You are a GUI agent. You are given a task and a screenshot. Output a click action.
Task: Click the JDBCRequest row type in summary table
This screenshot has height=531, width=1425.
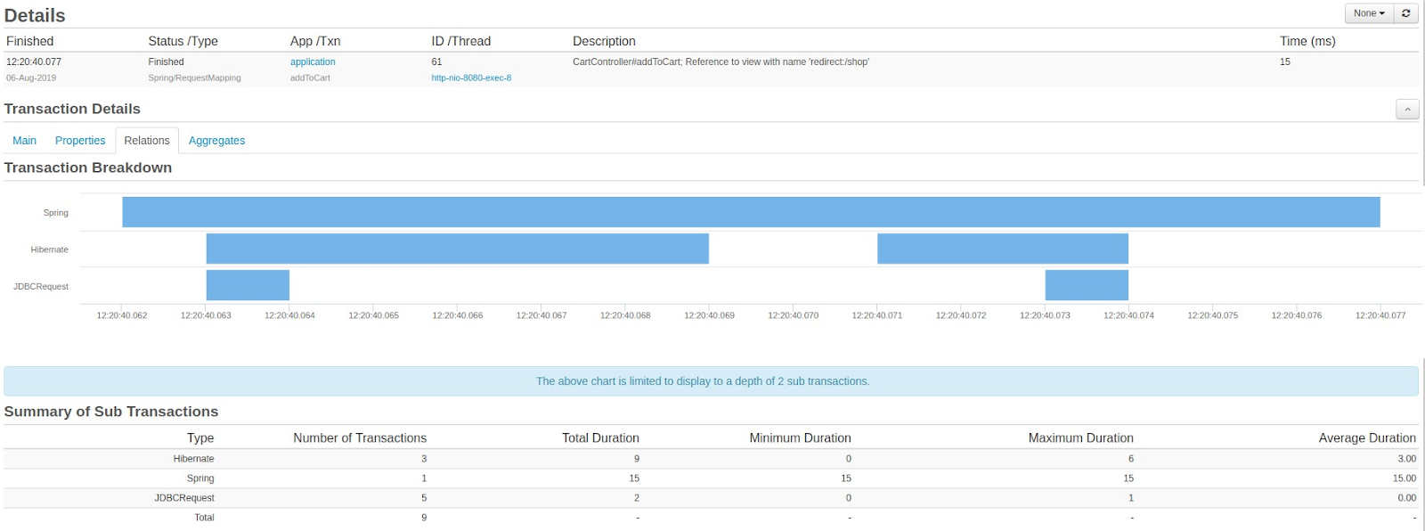[184, 498]
